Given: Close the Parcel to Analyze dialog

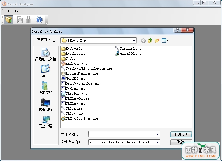Looking at the screenshot, I should pyautogui.click(x=187, y=30).
